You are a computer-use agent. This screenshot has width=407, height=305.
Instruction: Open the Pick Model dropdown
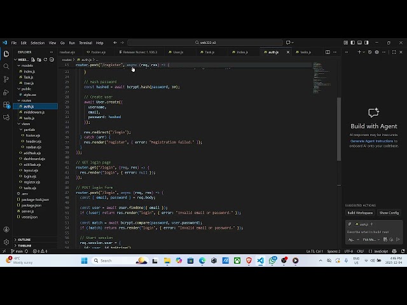pos(371,240)
